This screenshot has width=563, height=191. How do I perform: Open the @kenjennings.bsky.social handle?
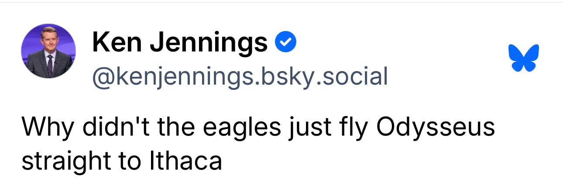coord(240,77)
